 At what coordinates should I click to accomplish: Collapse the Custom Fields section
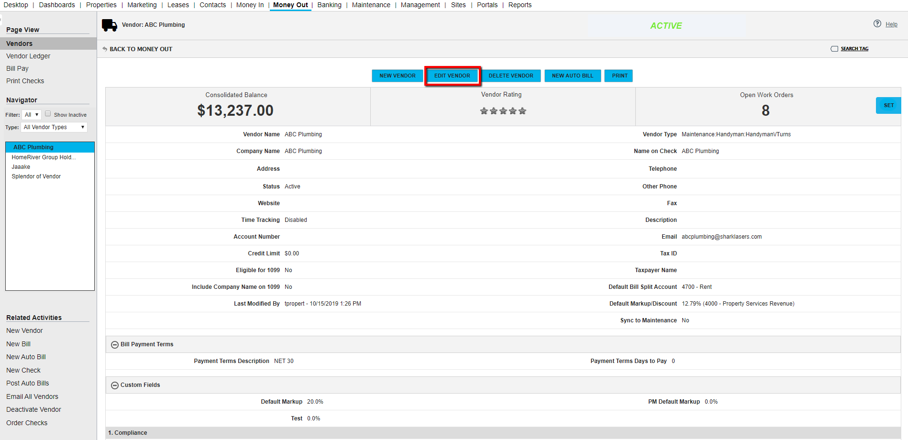point(115,385)
